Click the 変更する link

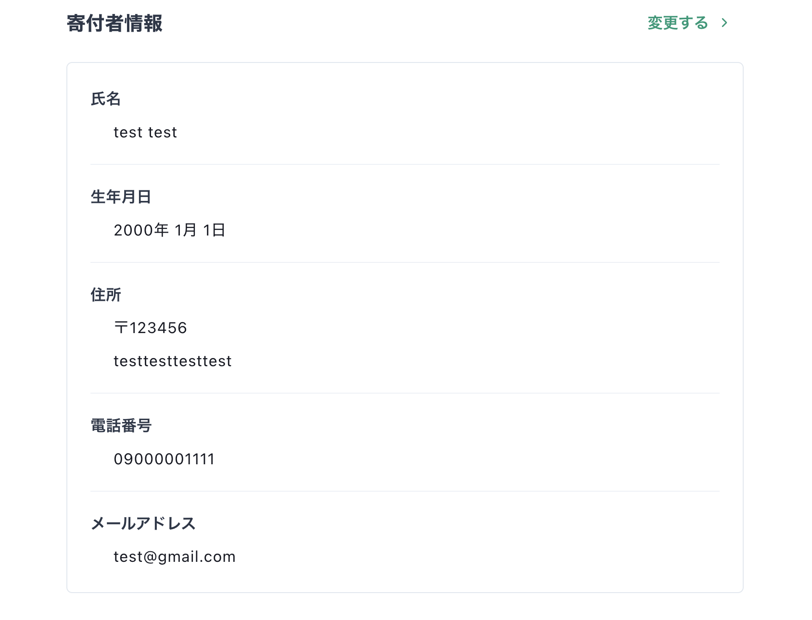[x=677, y=23]
